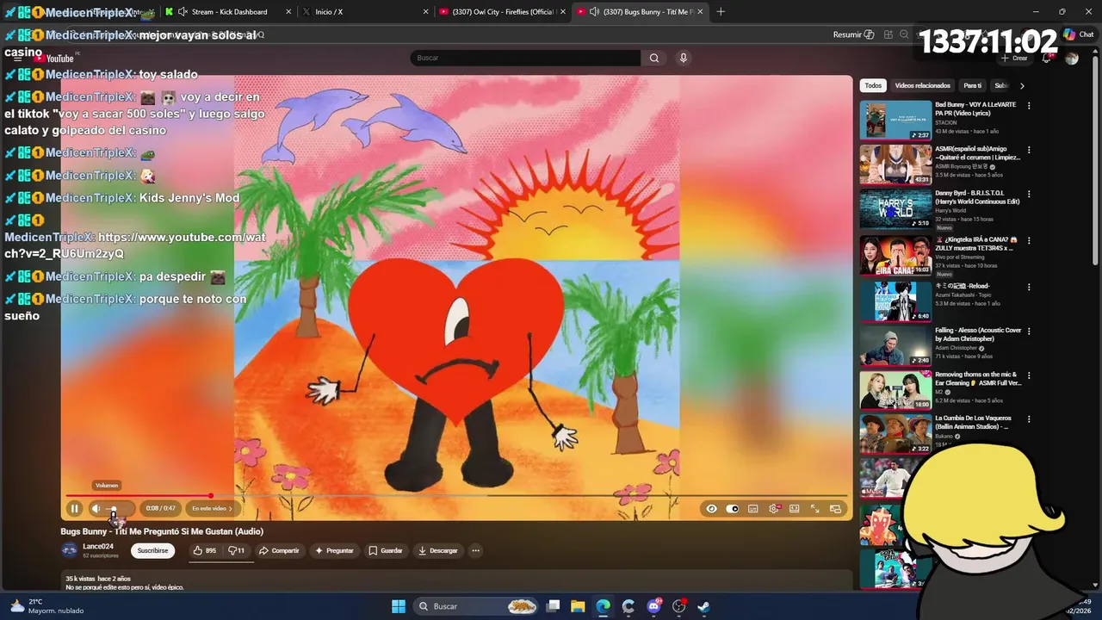Open the Lance024 channel avatar
Screen dimensions: 1102x620
(x=69, y=550)
